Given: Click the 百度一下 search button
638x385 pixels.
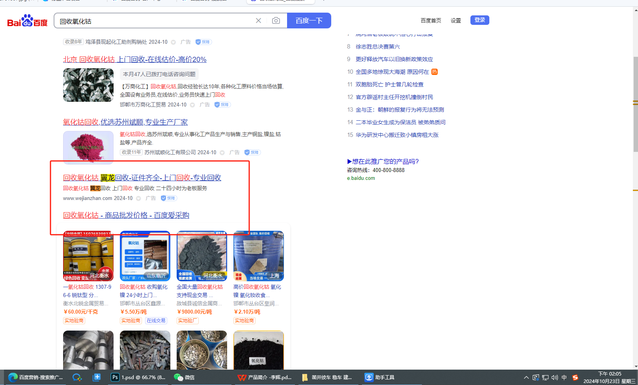Looking at the screenshot, I should coord(309,21).
